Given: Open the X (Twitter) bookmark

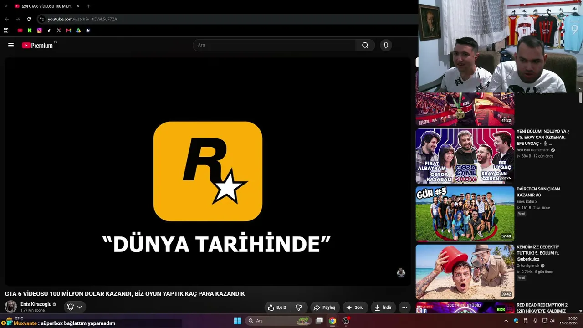Looking at the screenshot, I should tap(59, 31).
